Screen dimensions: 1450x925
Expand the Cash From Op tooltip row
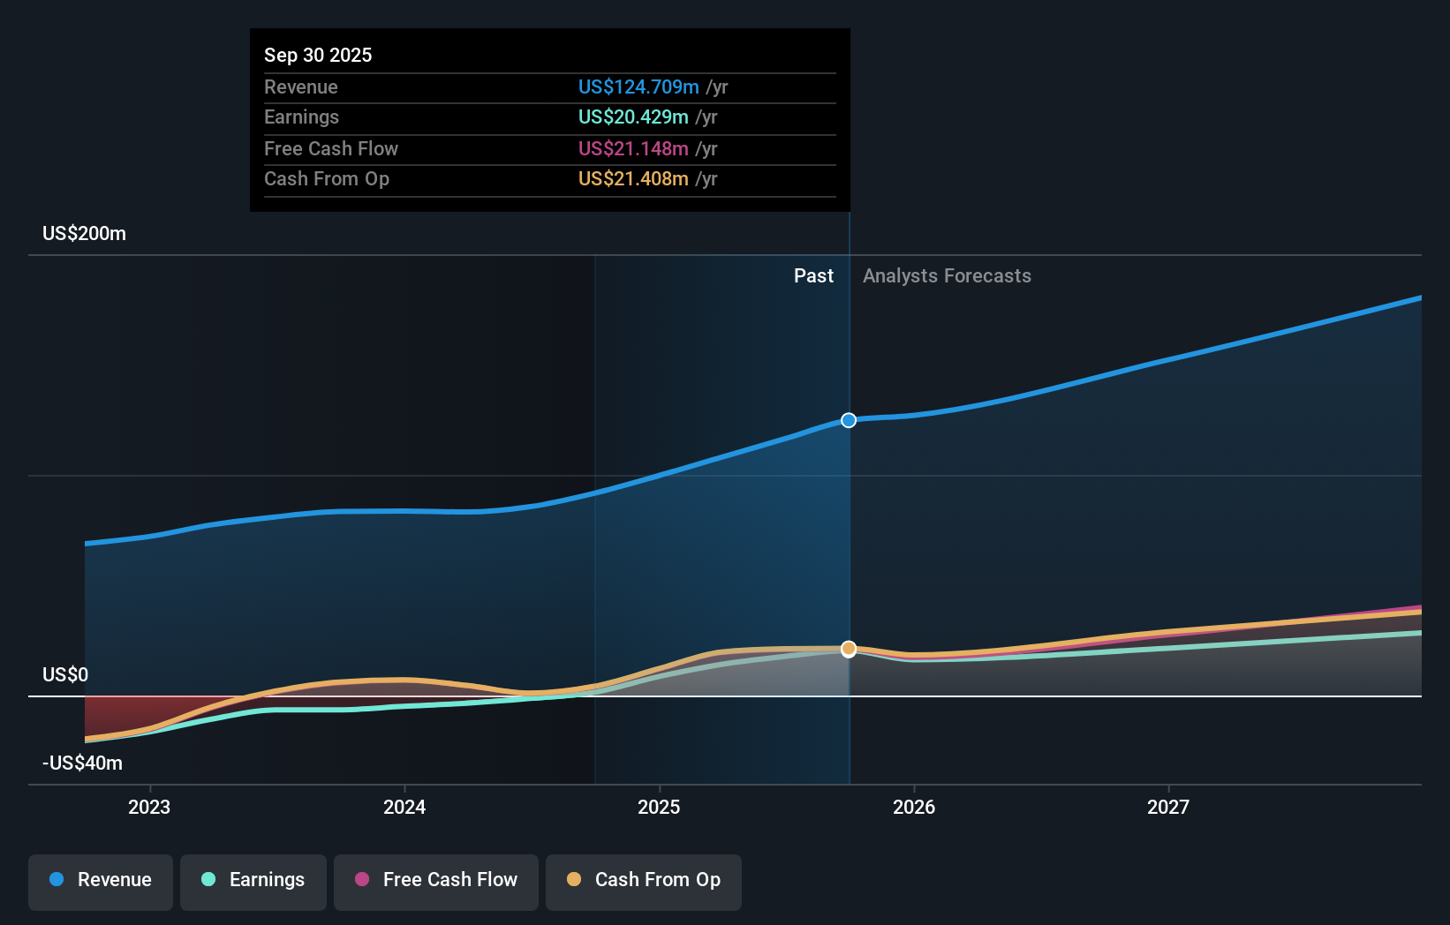pos(549,178)
